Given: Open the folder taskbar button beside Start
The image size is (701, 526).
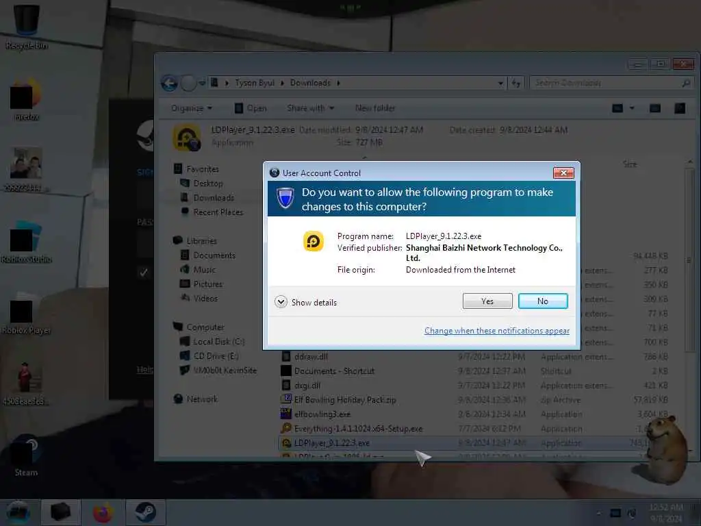Looking at the screenshot, I should click(60, 512).
